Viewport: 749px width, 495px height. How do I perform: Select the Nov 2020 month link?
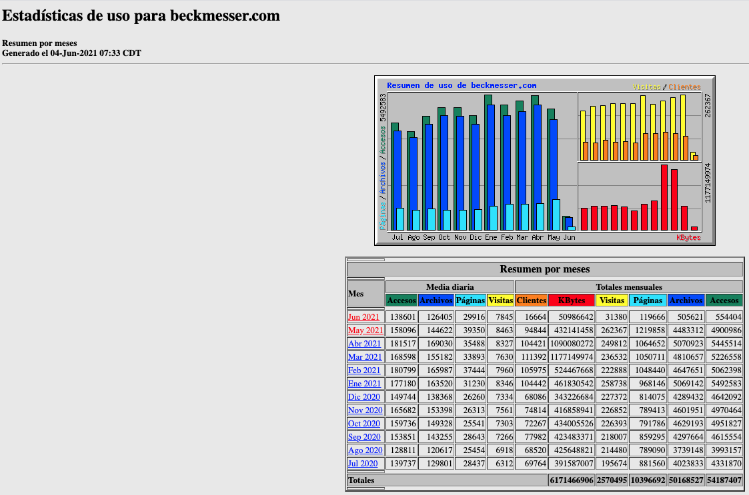pyautogui.click(x=365, y=410)
